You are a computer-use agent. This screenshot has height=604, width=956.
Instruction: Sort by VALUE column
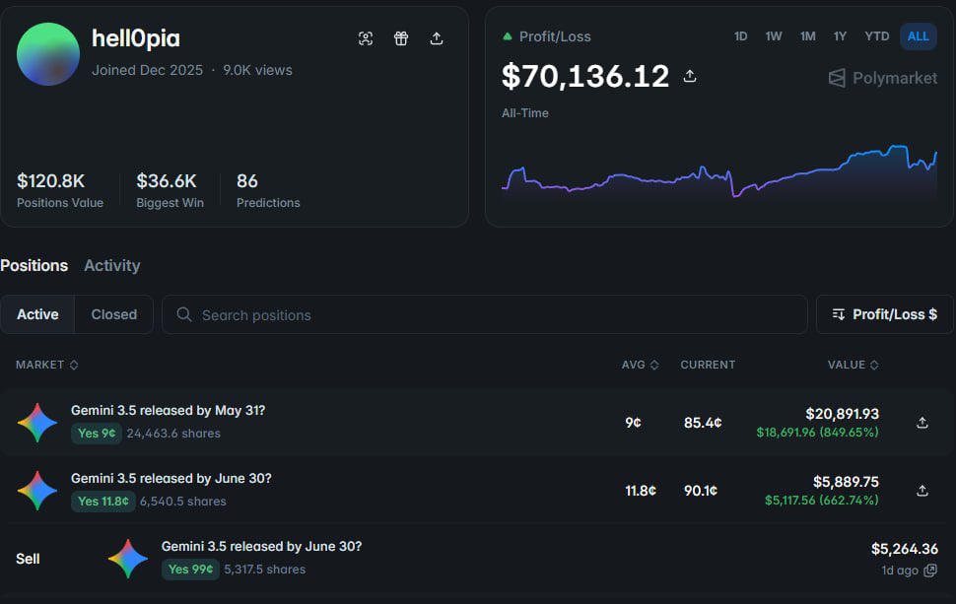coord(853,365)
